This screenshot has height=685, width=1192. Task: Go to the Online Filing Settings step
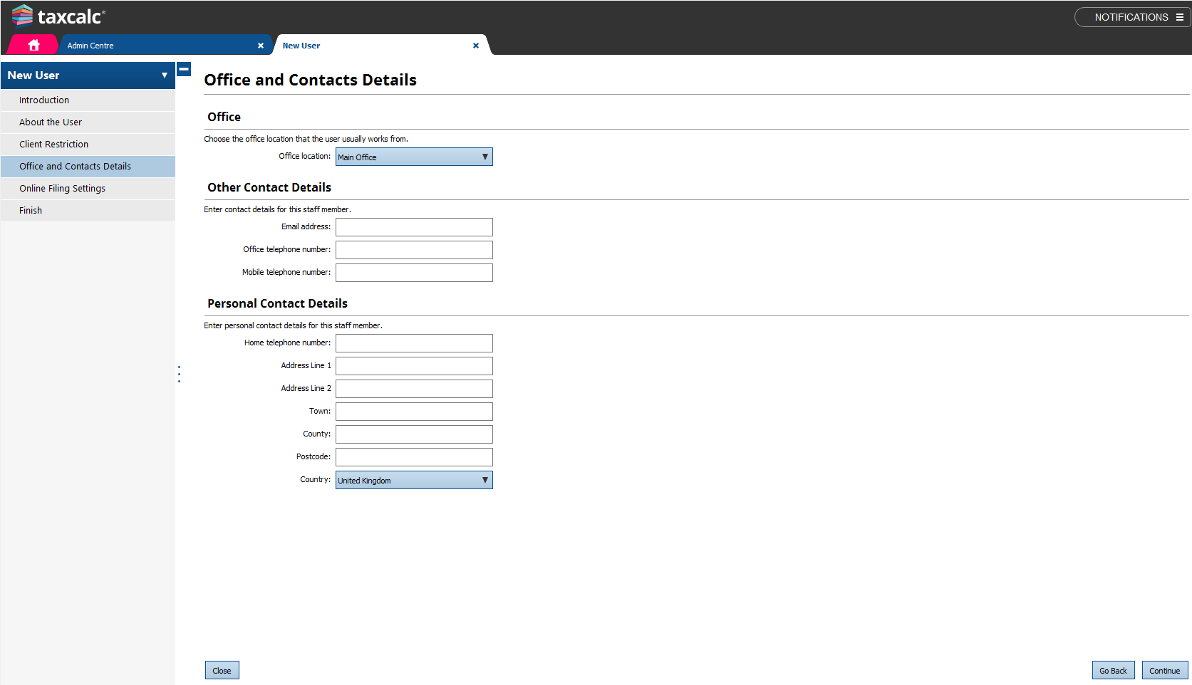(x=63, y=189)
